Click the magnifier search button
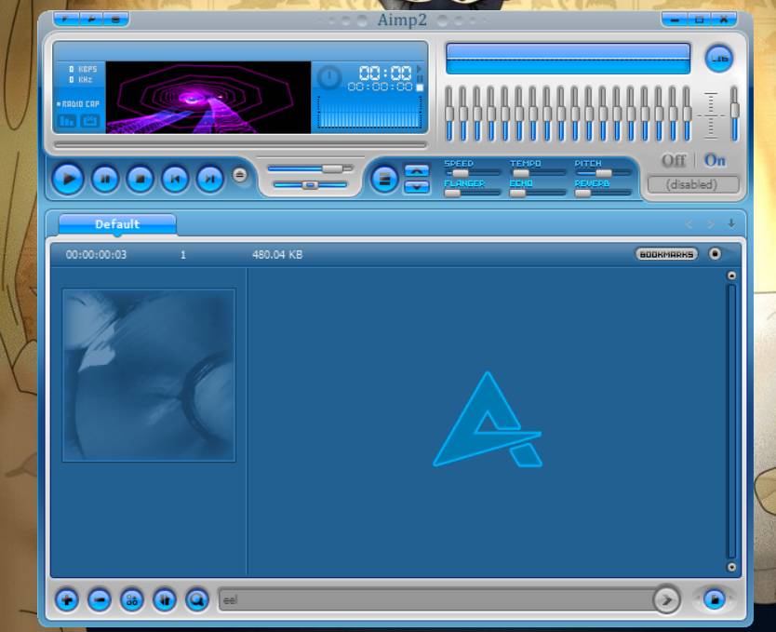776x632 pixels. [x=197, y=600]
